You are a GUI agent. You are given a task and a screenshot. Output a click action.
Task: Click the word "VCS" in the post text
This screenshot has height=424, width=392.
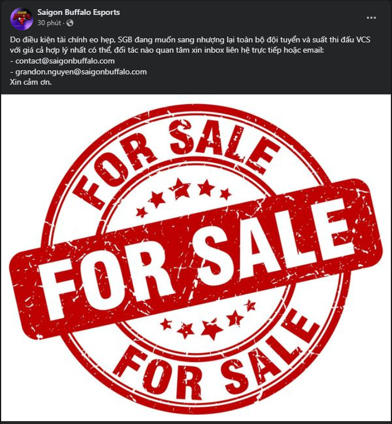coord(363,40)
